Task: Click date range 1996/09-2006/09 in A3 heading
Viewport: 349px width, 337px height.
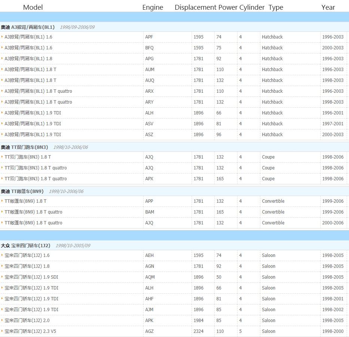Action: coord(77,27)
